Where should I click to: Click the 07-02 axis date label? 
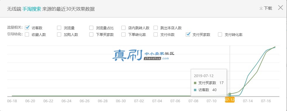click(x=139, y=101)
